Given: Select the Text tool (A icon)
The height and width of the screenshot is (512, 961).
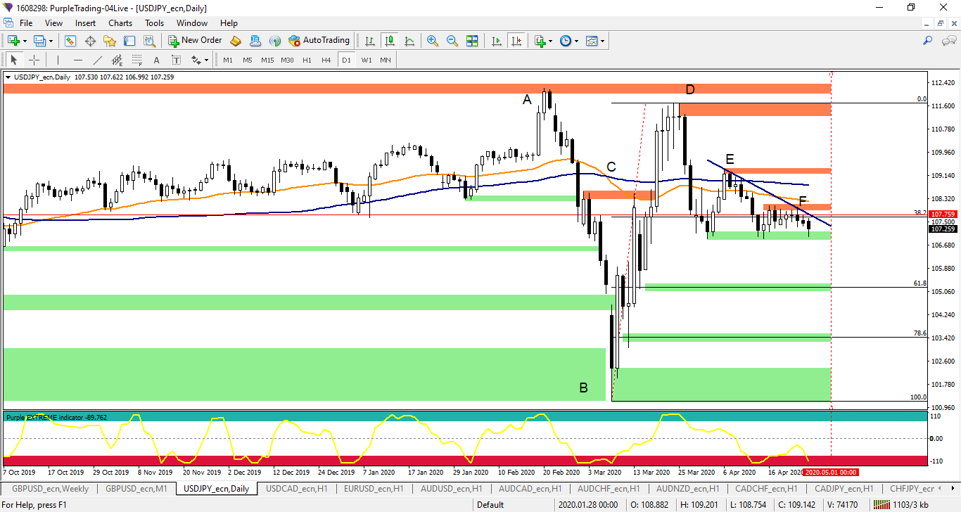Looking at the screenshot, I should point(156,60).
